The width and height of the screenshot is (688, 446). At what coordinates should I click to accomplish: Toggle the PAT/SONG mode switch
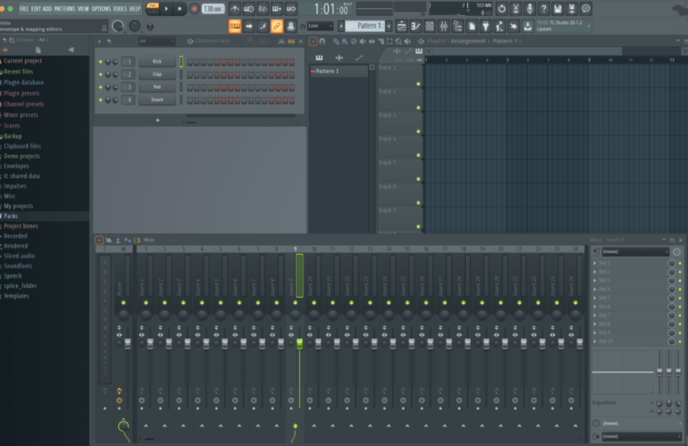click(153, 8)
